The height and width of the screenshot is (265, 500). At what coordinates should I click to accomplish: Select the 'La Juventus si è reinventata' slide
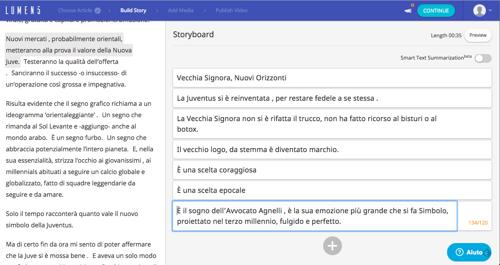332,98
